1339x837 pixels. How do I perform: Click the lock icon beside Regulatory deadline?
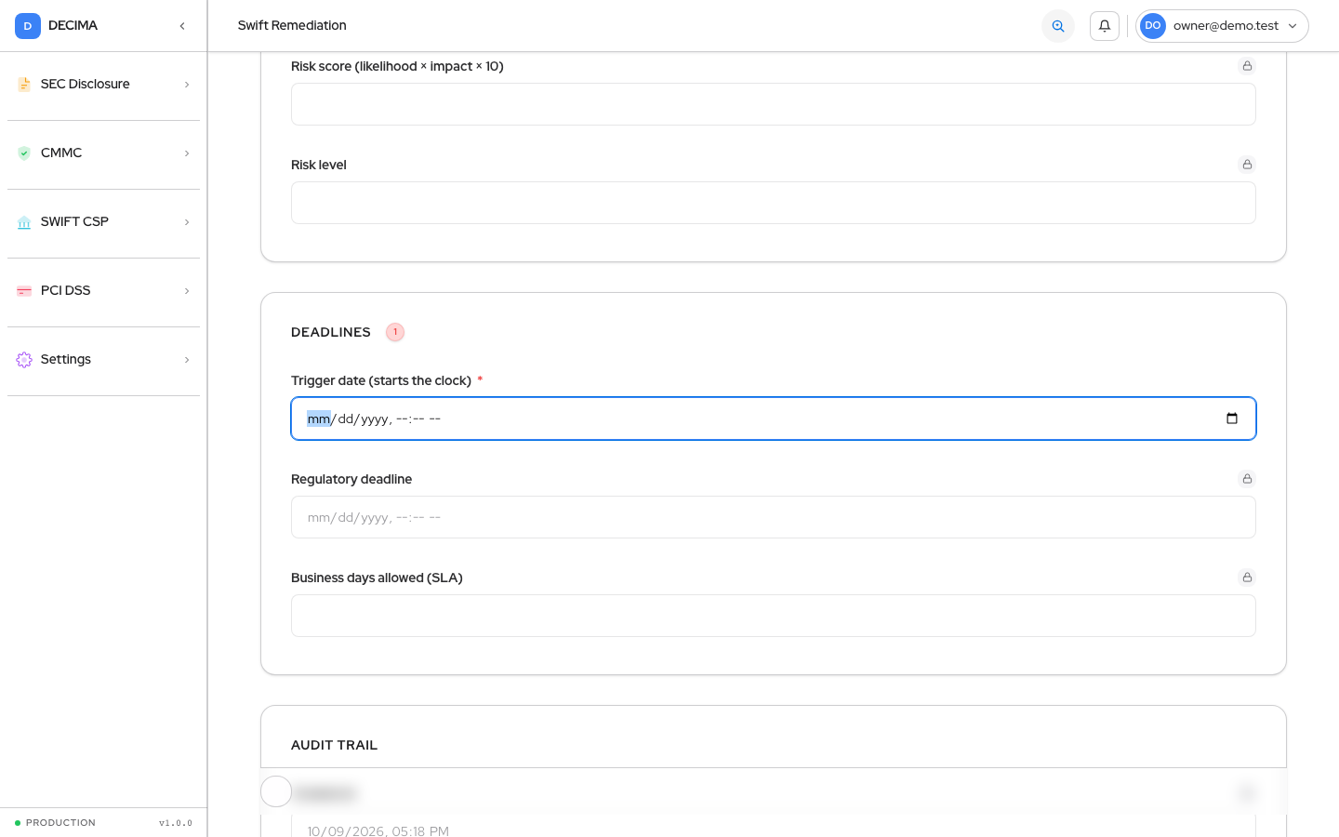1247,479
